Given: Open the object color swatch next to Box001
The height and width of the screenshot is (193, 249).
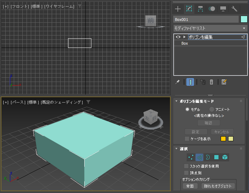Looking at the screenshot, I should tap(244, 19).
